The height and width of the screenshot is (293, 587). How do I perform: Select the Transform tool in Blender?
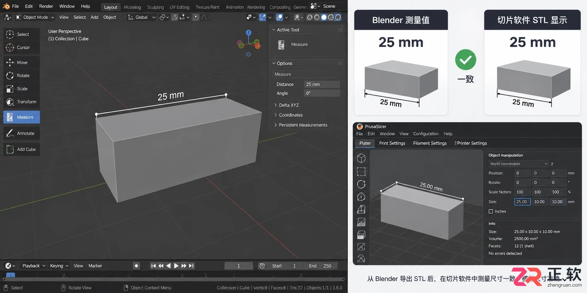click(22, 102)
